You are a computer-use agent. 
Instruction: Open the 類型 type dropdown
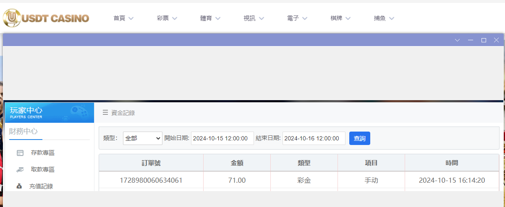(142, 138)
